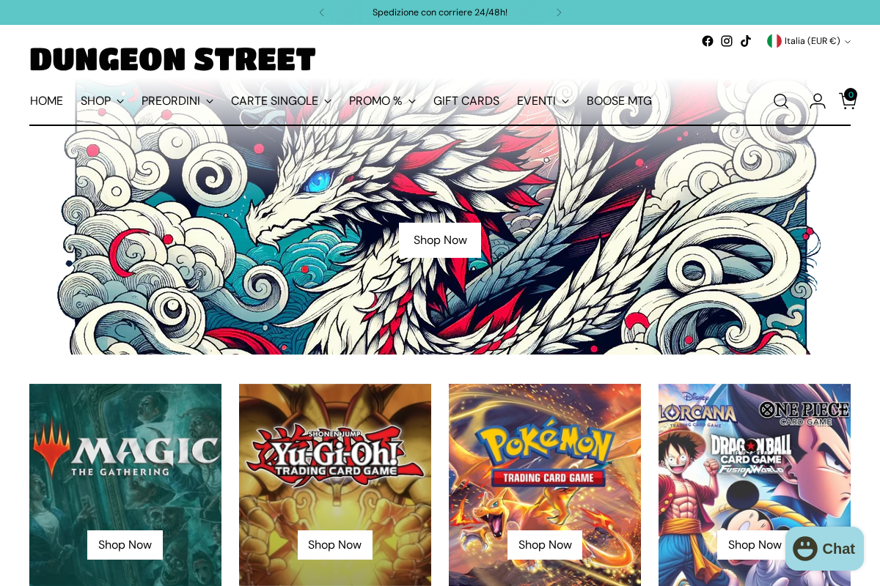Open the search magnifier icon
This screenshot has width=880, height=586.
tap(781, 101)
